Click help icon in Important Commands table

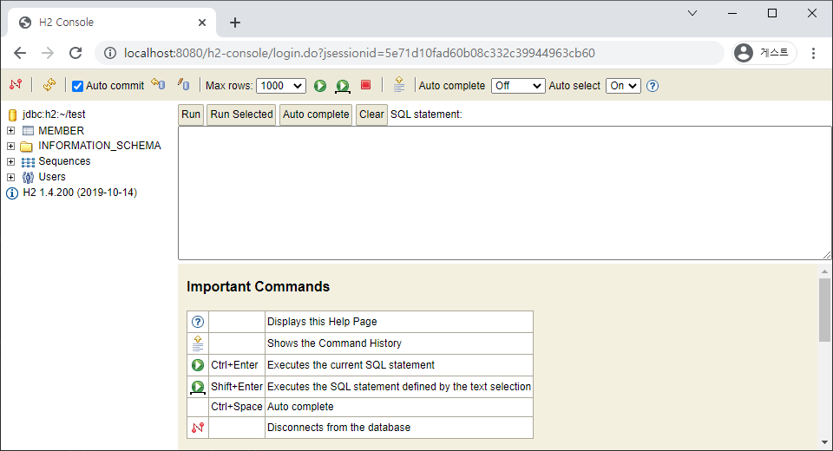[198, 322]
